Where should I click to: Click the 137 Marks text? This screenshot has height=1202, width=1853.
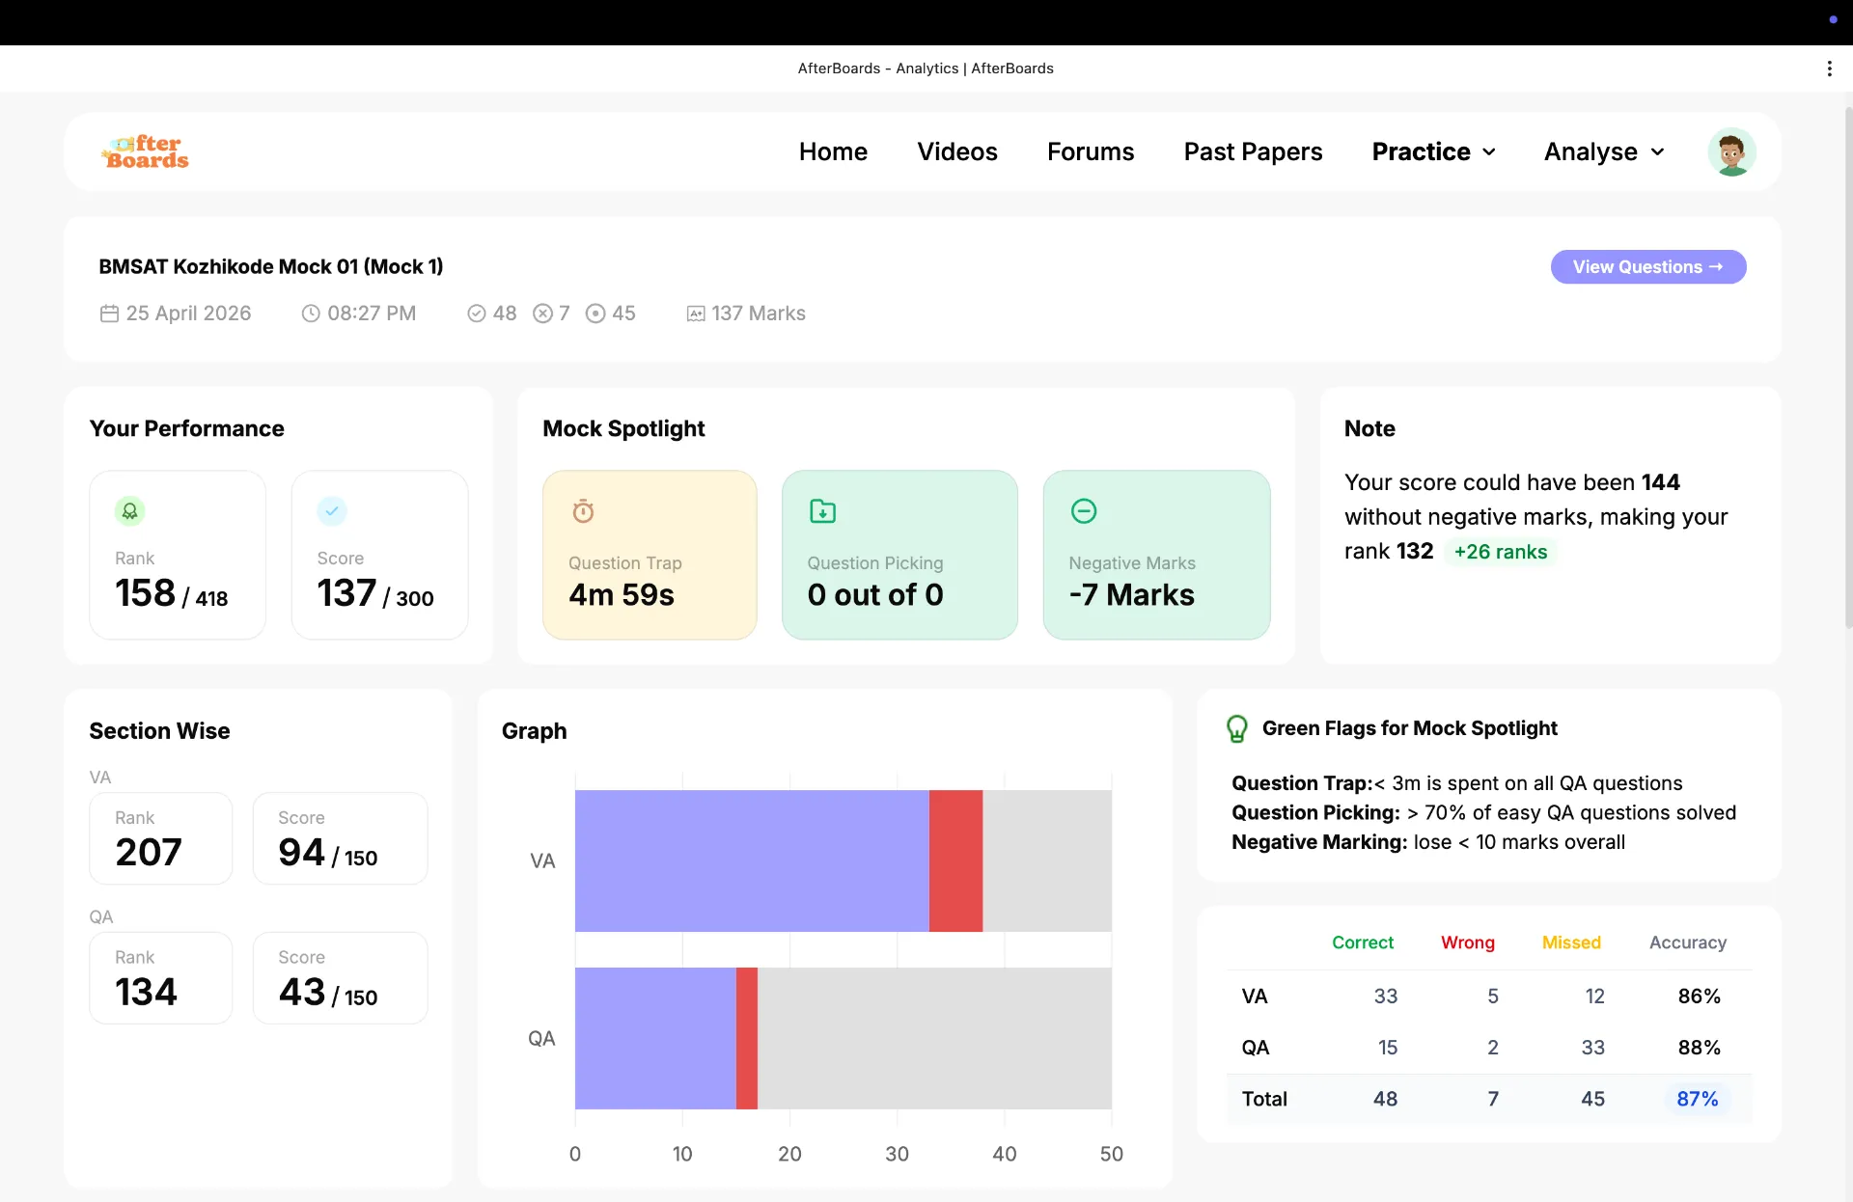(759, 314)
